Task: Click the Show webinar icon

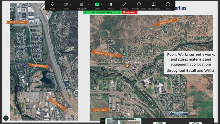Action: [154, 4]
